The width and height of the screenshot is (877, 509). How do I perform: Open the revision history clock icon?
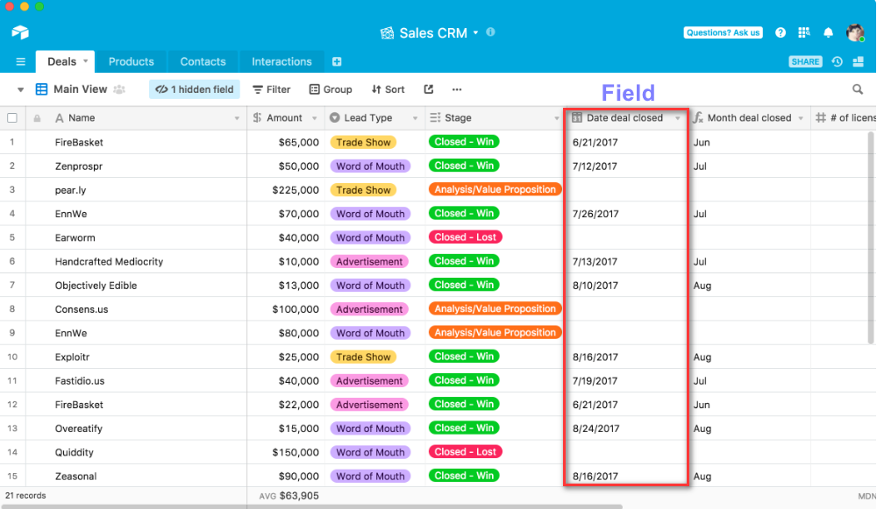point(837,62)
